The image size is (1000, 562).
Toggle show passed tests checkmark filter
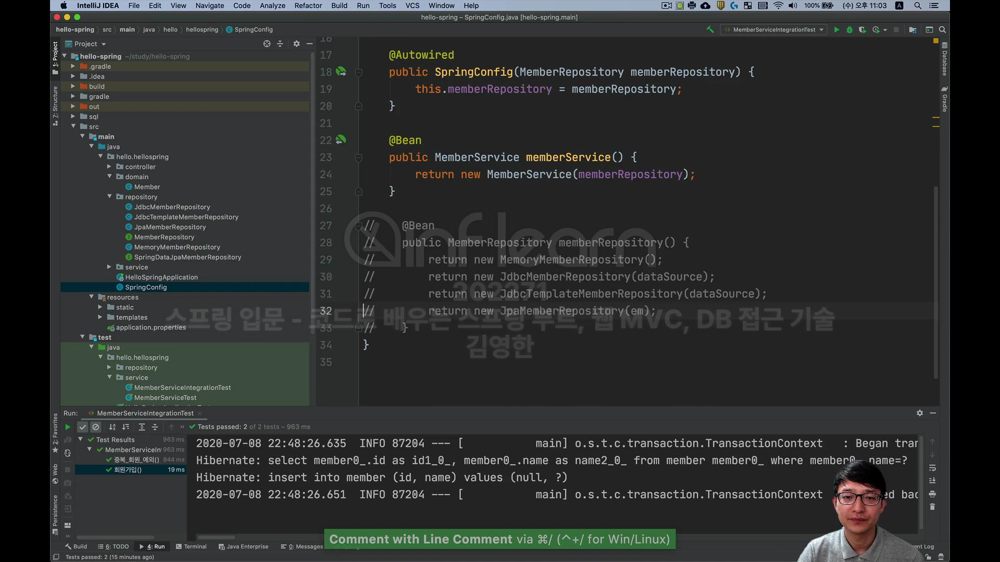(83, 427)
